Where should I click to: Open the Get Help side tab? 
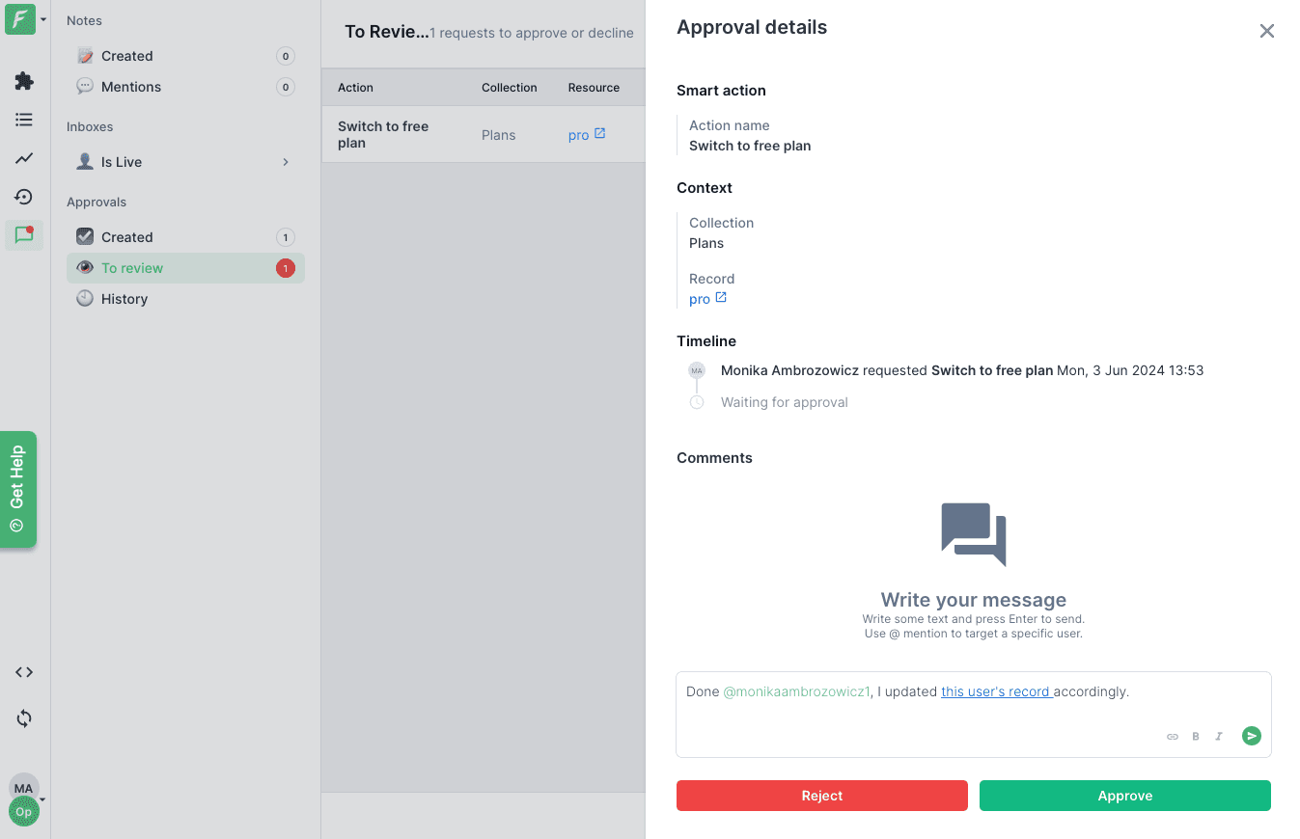17,489
